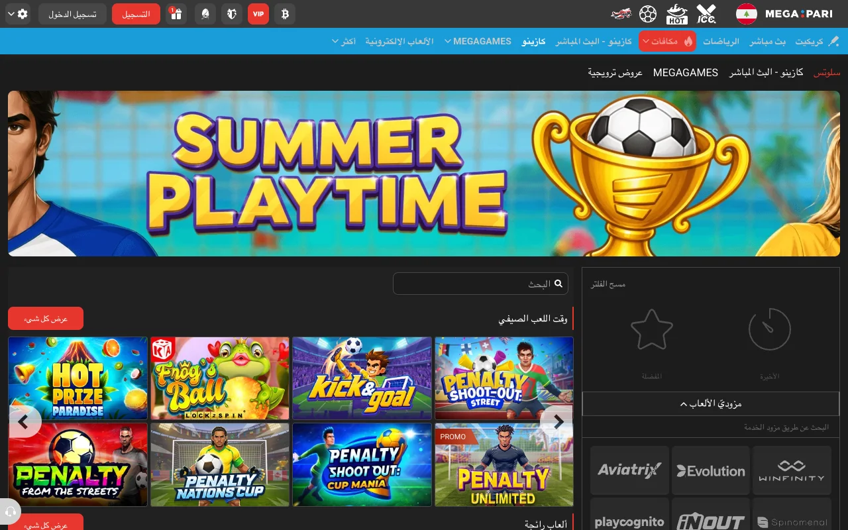Open the كريكيت cricket menu item
This screenshot has width=848, height=530.
coord(817,41)
